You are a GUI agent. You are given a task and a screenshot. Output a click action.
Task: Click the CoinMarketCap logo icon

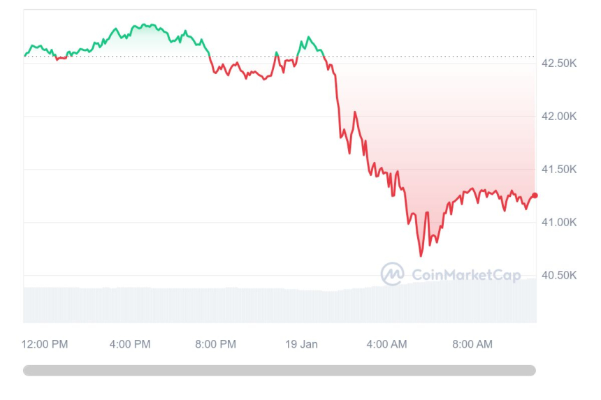(392, 274)
